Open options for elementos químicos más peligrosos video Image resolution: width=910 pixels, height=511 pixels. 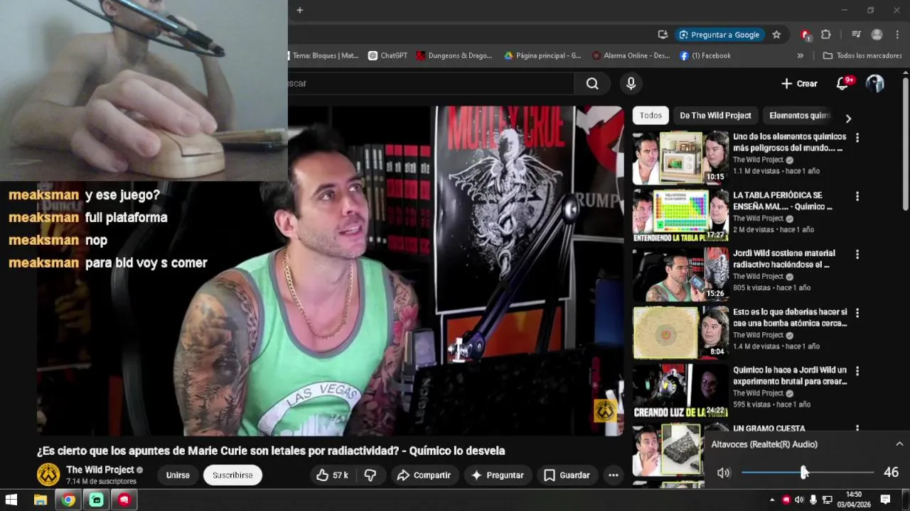pyautogui.click(x=857, y=138)
